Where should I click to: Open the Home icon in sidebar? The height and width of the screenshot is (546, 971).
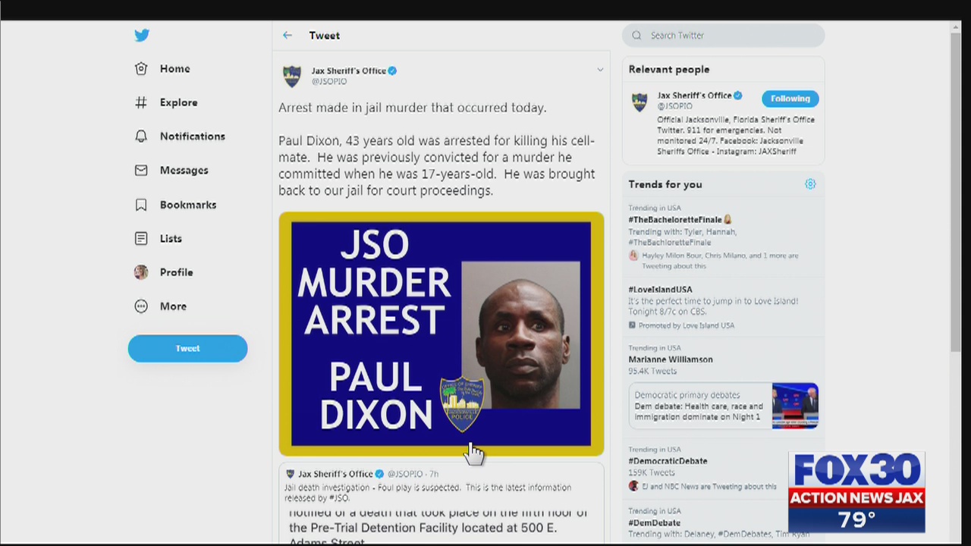pos(141,68)
